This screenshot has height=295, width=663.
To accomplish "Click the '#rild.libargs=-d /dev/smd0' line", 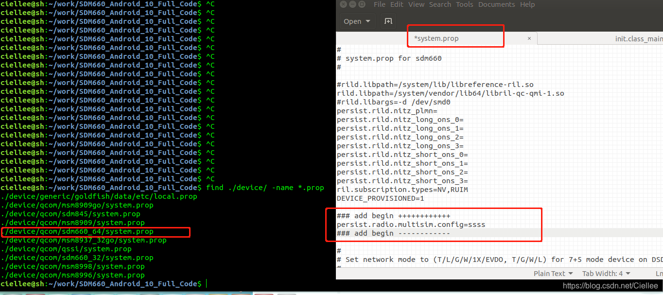I will pos(394,102).
